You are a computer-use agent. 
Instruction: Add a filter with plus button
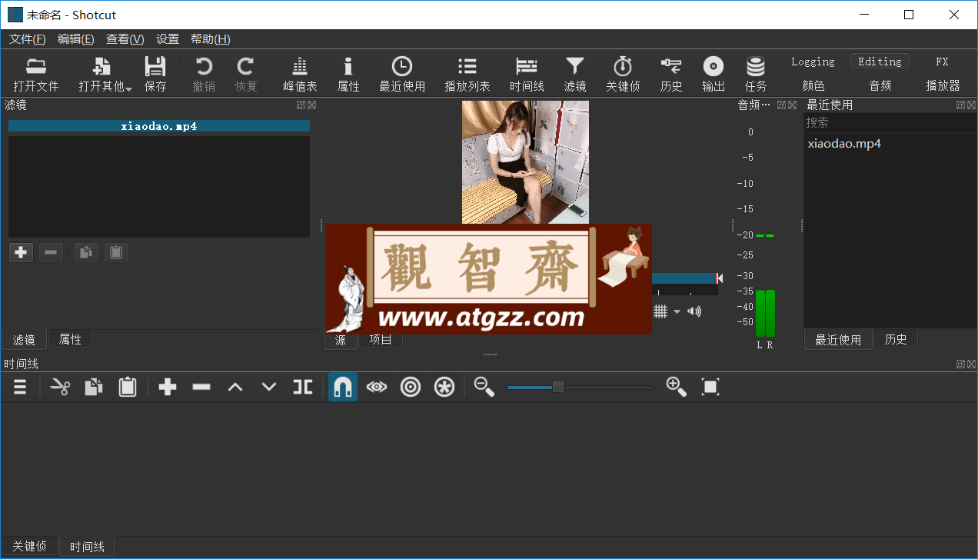click(x=21, y=252)
